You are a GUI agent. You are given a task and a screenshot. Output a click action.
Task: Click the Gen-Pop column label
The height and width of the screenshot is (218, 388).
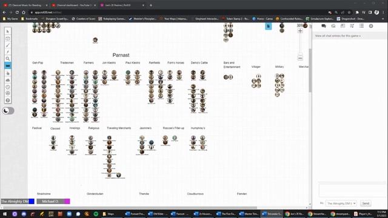coord(38,63)
